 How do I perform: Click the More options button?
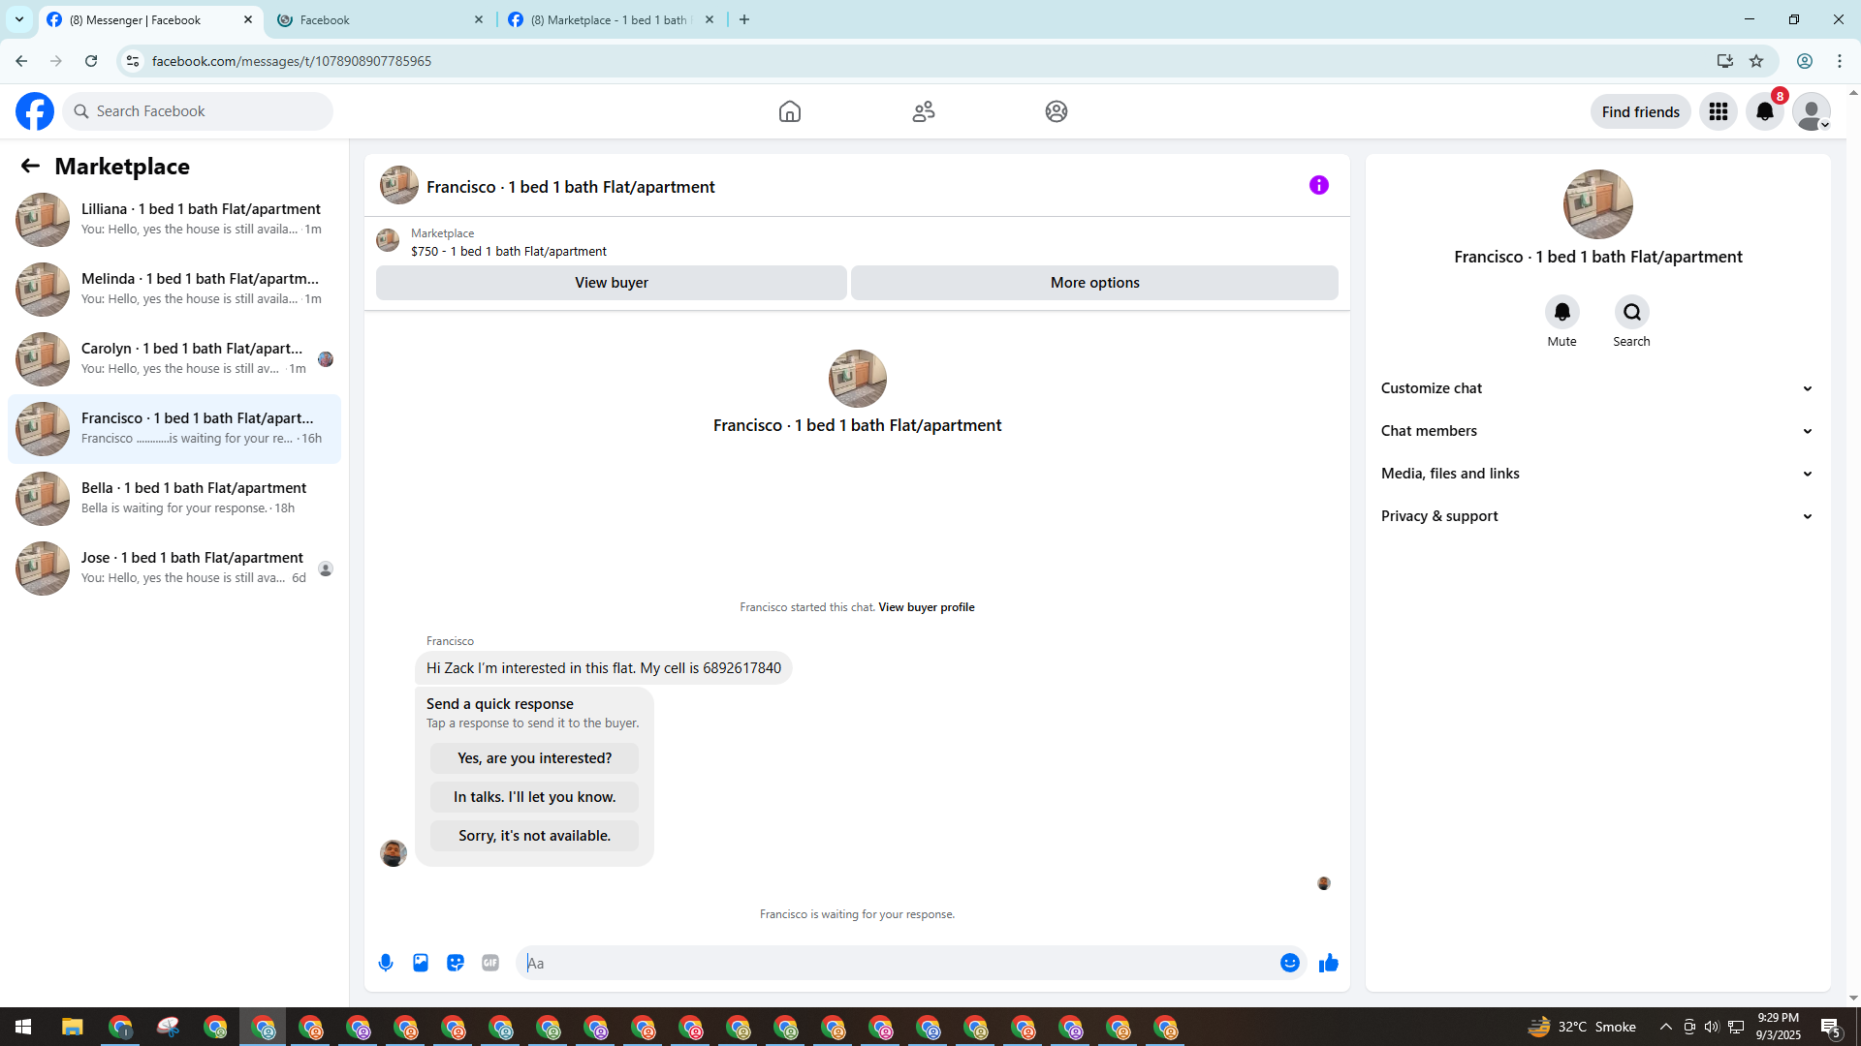point(1095,283)
